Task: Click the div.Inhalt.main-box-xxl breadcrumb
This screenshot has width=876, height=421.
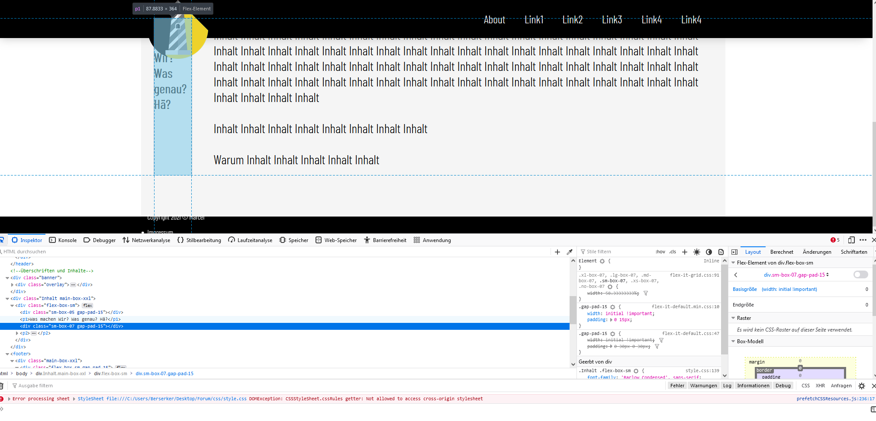Action: pyautogui.click(x=61, y=373)
